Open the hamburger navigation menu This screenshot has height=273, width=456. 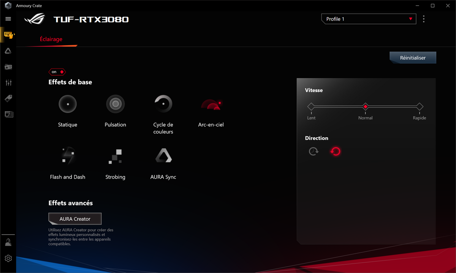pyautogui.click(x=8, y=19)
